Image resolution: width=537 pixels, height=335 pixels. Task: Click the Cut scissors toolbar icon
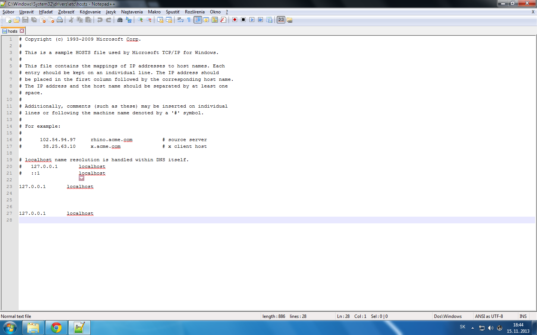[71, 20]
